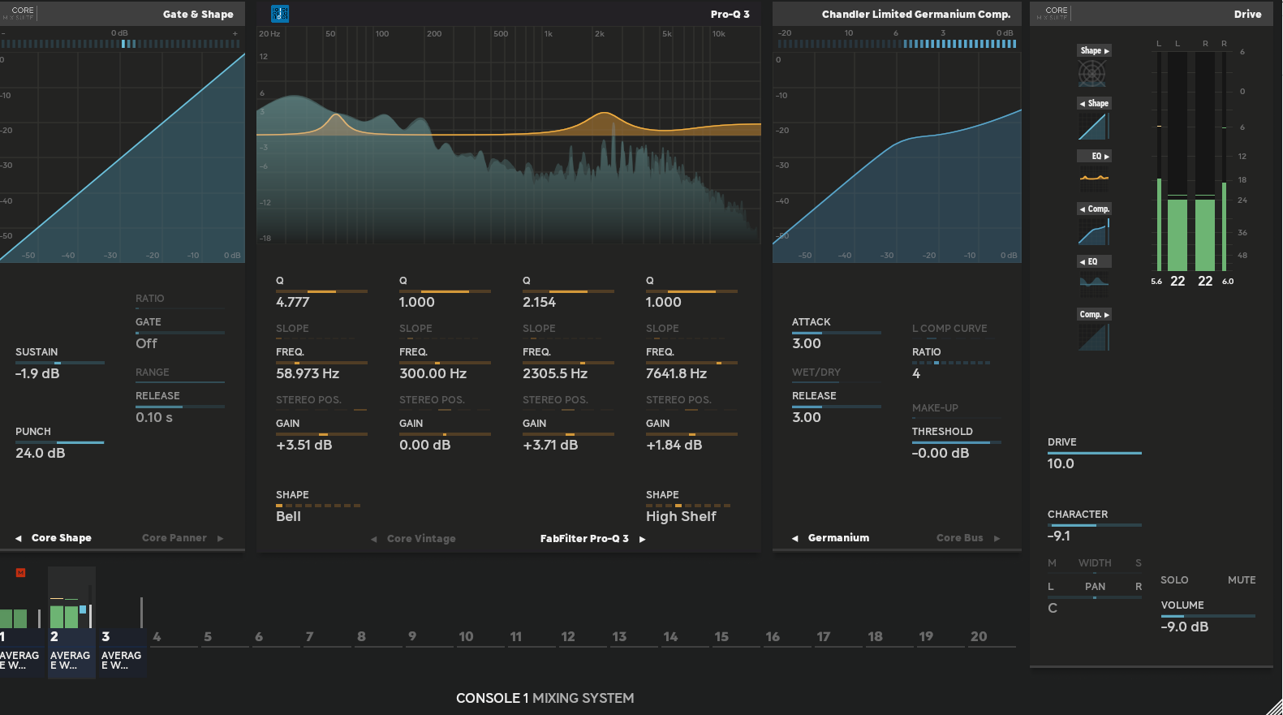Select the orange EQ curve thumbnail
This screenshot has width=1283, height=715.
click(x=1094, y=178)
